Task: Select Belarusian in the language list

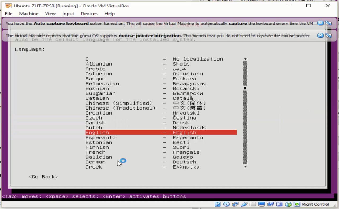Action: [x=146, y=84]
